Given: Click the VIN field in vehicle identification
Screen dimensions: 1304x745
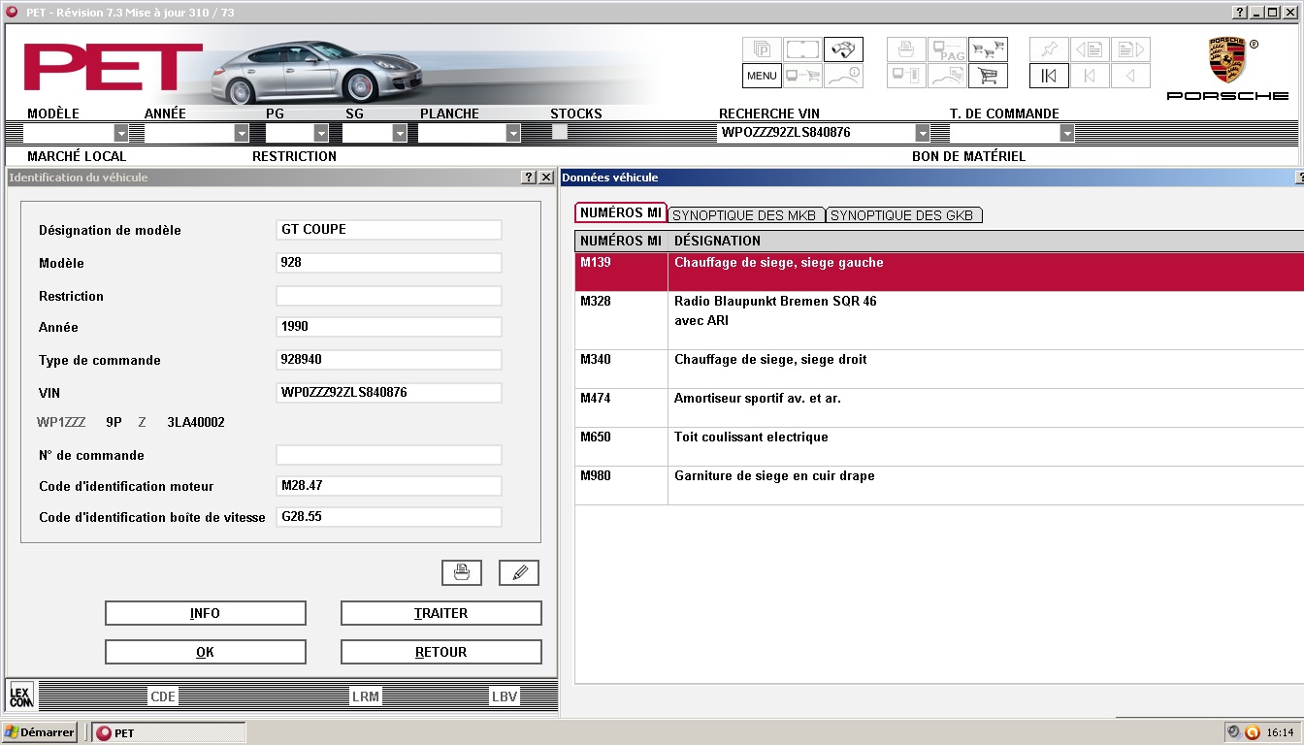Looking at the screenshot, I should tap(389, 393).
